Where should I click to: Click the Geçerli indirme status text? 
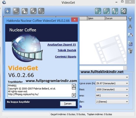pos(68,114)
